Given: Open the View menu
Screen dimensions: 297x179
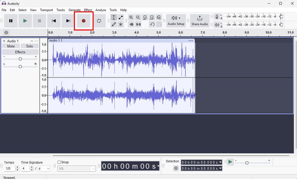Looking at the screenshot, I should pos(33,10).
